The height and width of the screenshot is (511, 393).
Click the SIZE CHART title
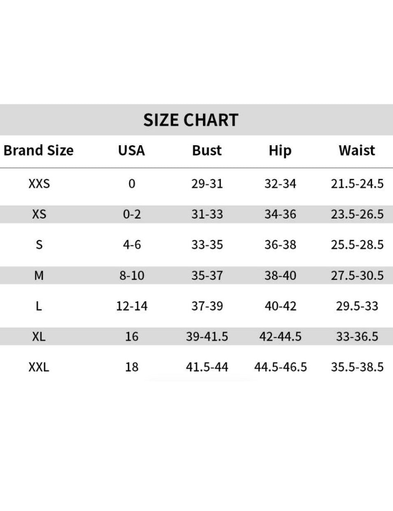(191, 120)
